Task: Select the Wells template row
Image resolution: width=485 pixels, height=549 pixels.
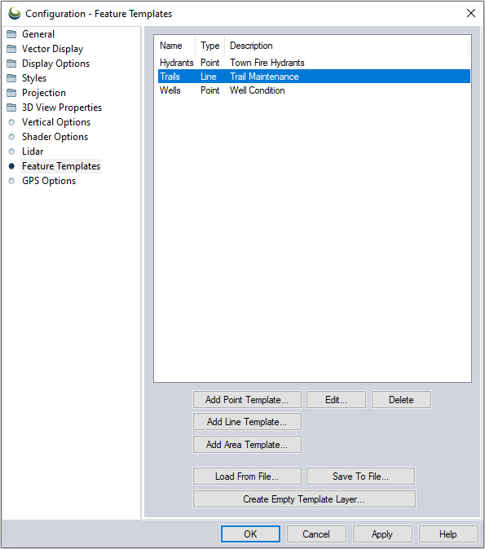Action: pos(314,90)
